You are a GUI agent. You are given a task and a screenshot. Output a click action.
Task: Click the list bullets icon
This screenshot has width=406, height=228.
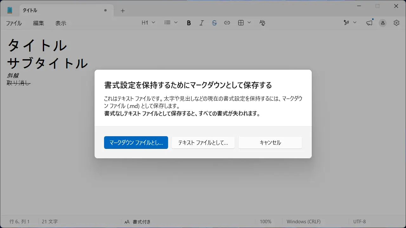(167, 23)
